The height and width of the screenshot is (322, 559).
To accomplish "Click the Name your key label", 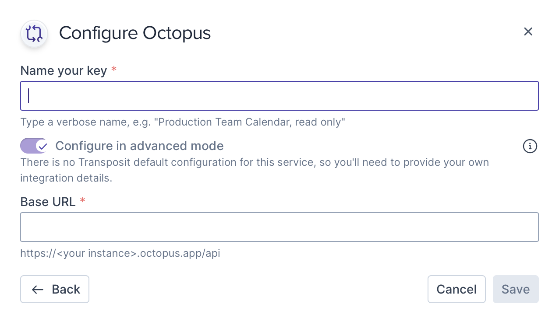I will 64,70.
